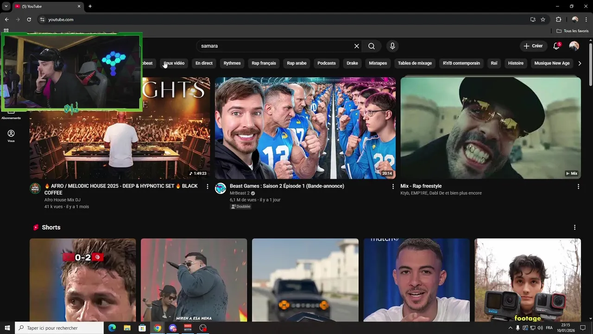The width and height of the screenshot is (593, 334).
Task: Select the Rap arabe filter chip
Action: pyautogui.click(x=296, y=63)
